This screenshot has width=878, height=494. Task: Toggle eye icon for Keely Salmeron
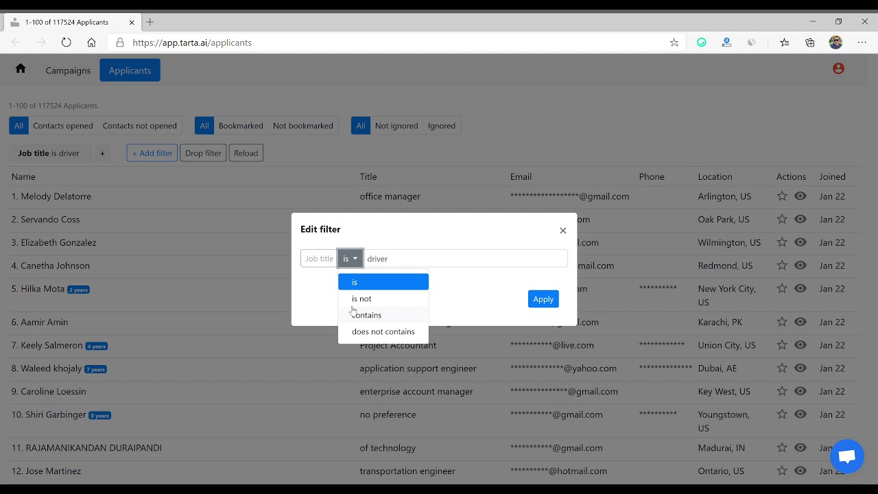pos(800,345)
